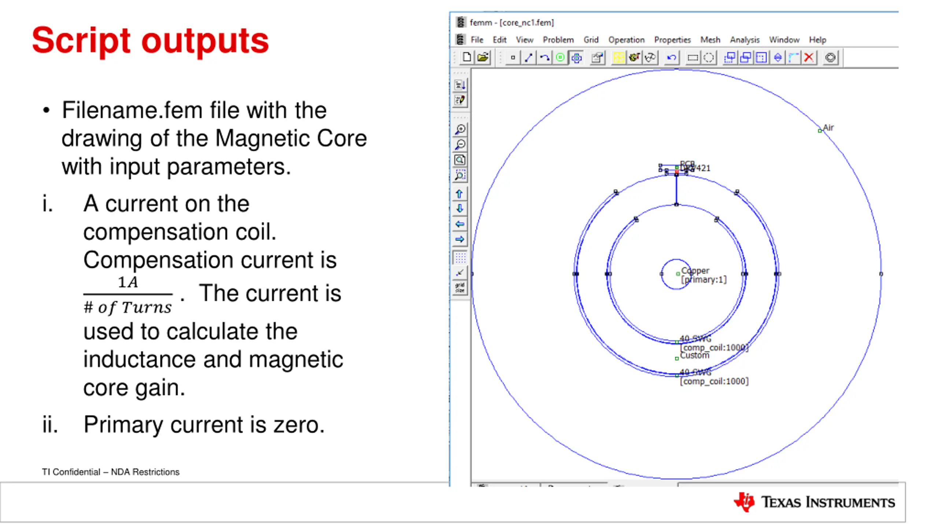This screenshot has height=527, width=938.
Task: Click the DRV421 block label
Action: coord(695,168)
